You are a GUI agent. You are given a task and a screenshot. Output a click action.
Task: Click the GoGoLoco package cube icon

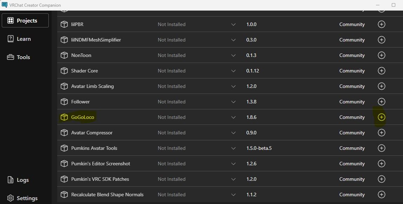point(64,117)
